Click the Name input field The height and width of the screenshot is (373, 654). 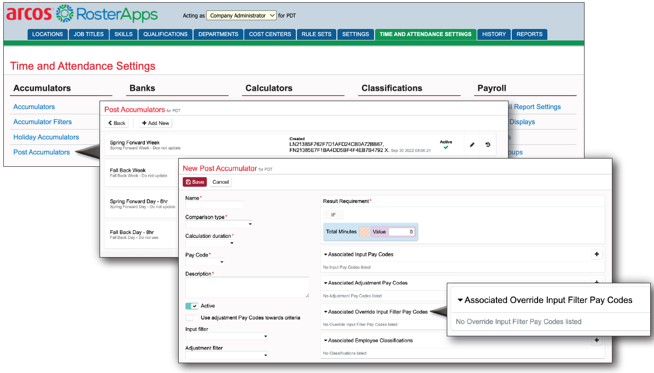tap(214, 205)
